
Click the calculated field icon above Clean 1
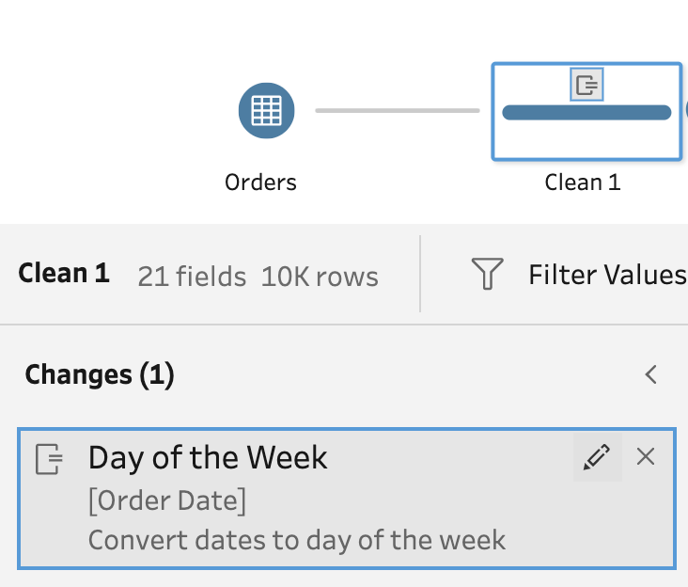coord(586,86)
